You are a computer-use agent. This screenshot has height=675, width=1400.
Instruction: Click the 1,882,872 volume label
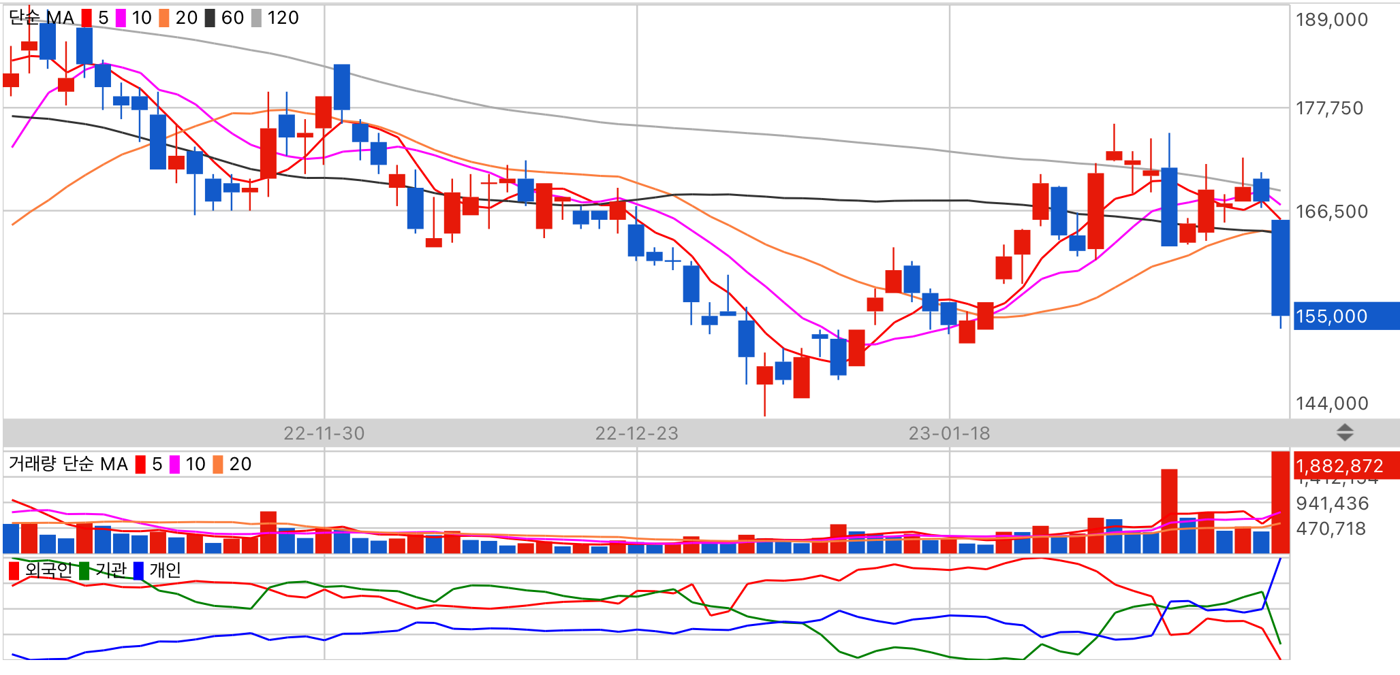pyautogui.click(x=1346, y=465)
